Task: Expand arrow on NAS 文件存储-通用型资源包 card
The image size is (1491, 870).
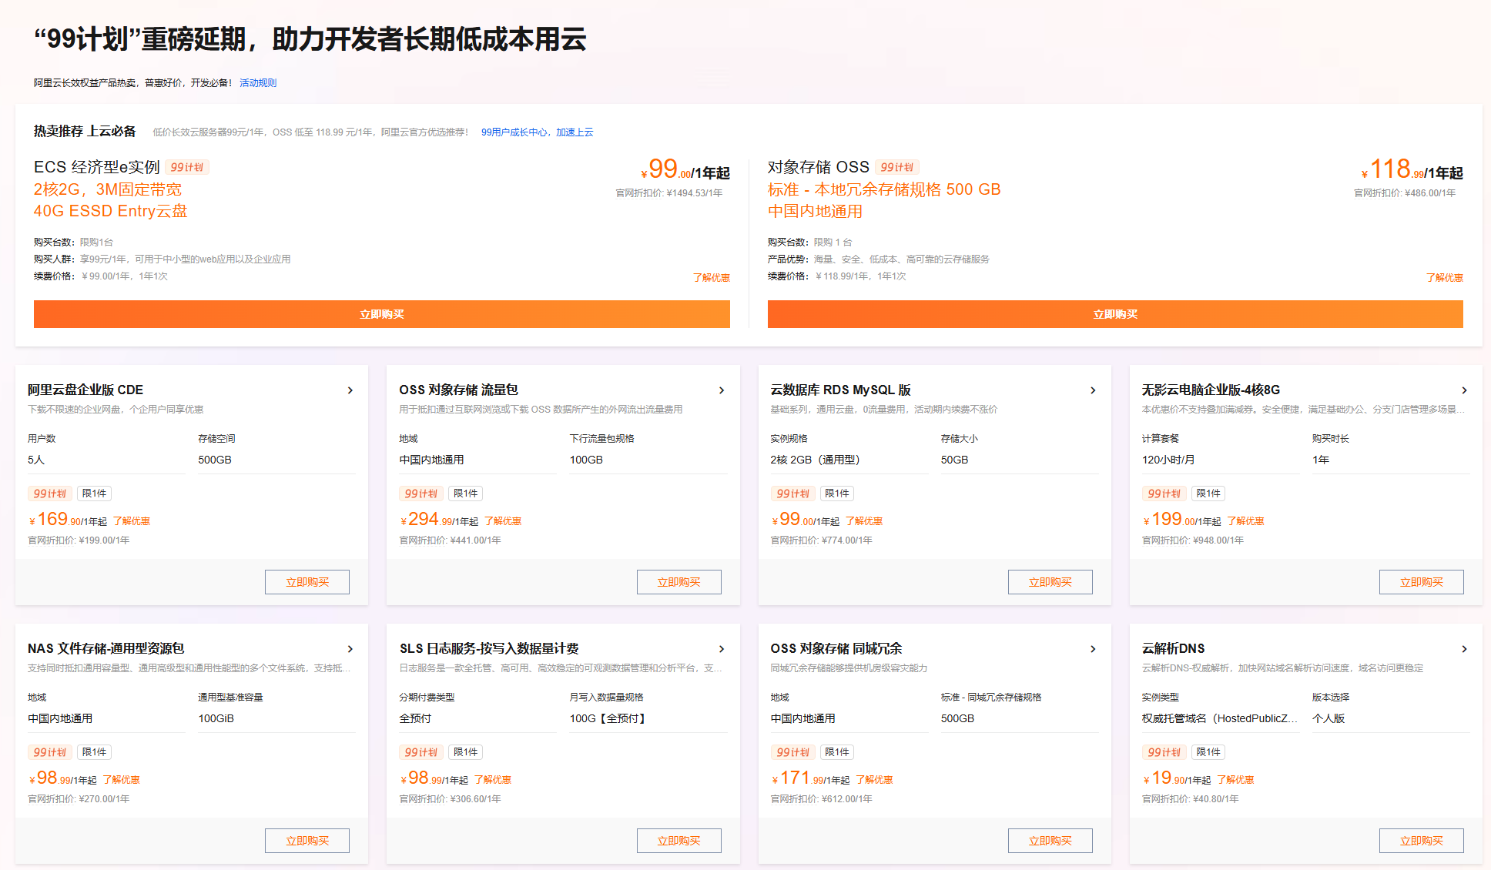Action: tap(350, 649)
